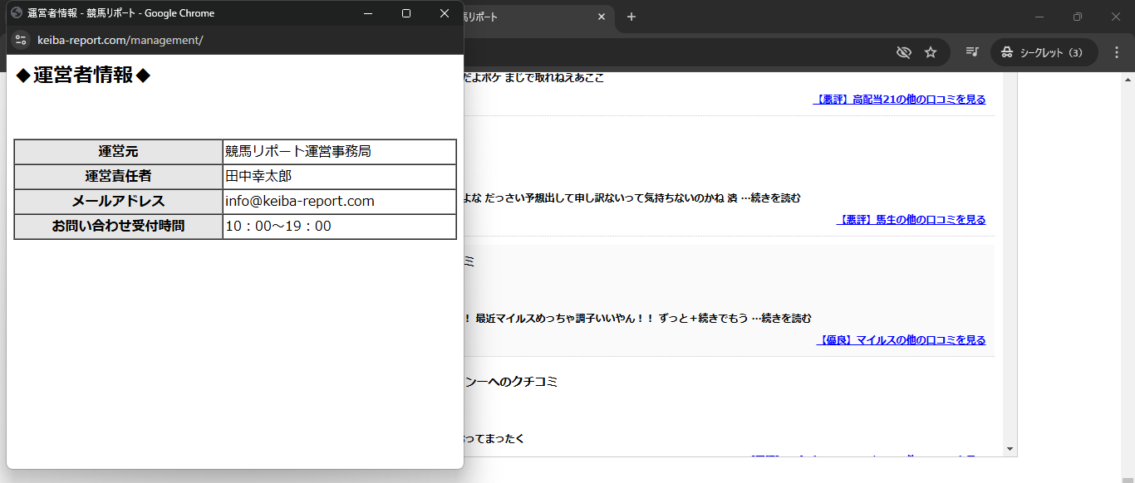Open link 【悪評】高配当21の他の口コミを見る
This screenshot has height=483, width=1135.
[x=899, y=100]
